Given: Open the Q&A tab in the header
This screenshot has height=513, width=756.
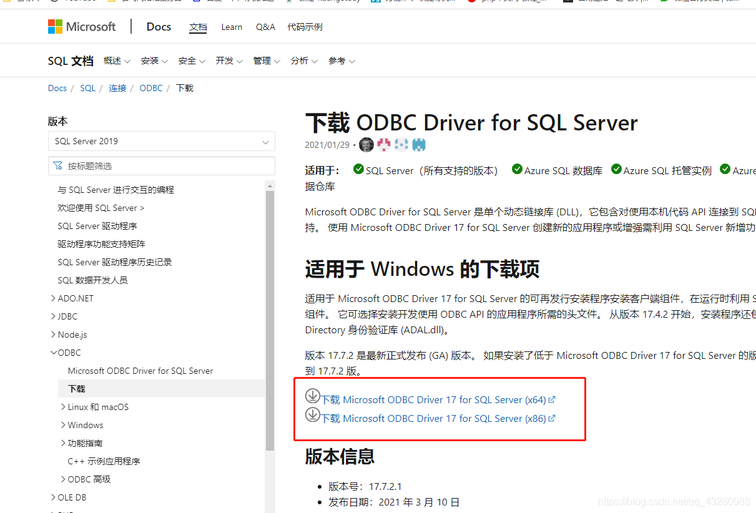Looking at the screenshot, I should 265,27.
